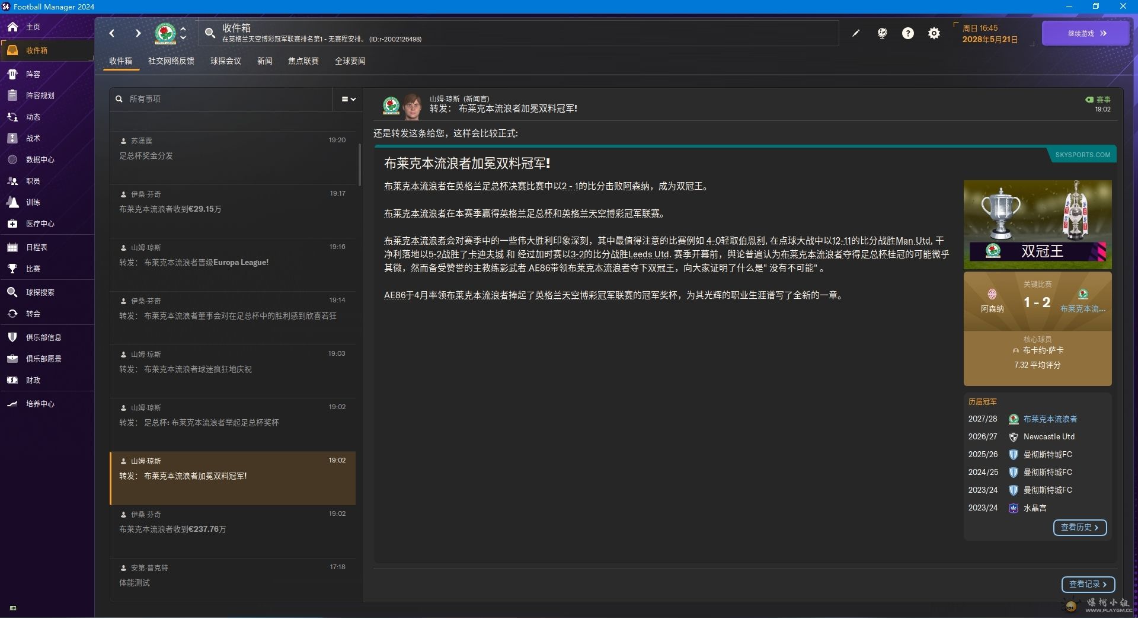The width and height of the screenshot is (1138, 619).
Task: Open 培养中心 development centre in sidebar
Action: point(47,404)
